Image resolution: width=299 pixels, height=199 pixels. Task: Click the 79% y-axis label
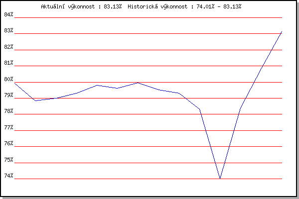pos(8,96)
